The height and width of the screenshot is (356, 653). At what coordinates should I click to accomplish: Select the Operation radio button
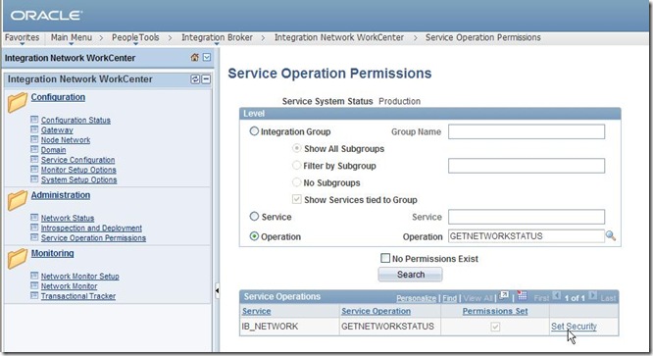(254, 236)
